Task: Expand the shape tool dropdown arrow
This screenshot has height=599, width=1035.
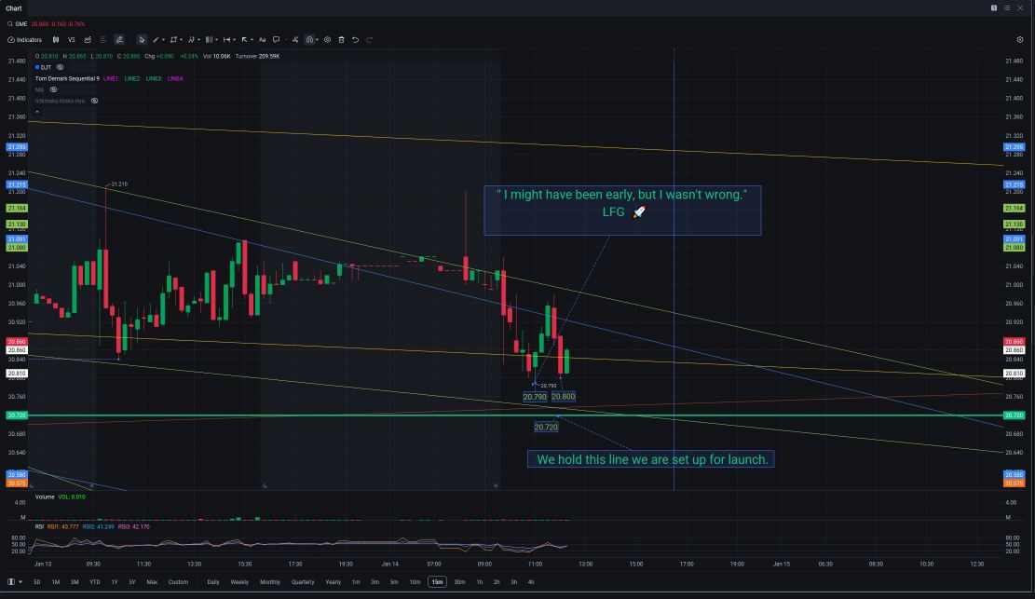Action: 181,40
